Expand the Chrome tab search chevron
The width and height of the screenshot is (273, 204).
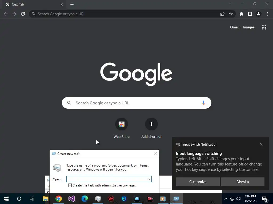click(230, 4)
